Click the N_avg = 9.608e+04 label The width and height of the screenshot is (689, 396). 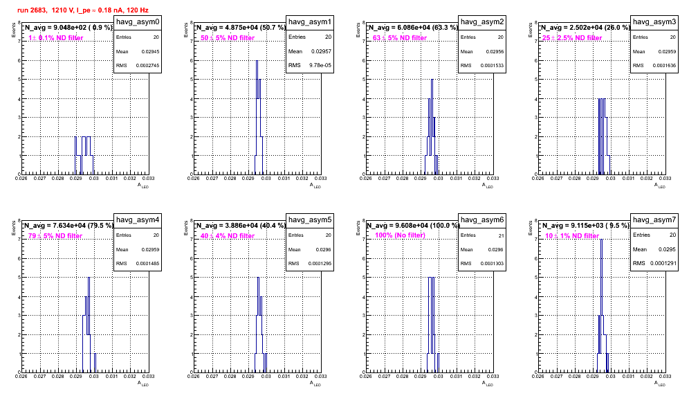413,225
